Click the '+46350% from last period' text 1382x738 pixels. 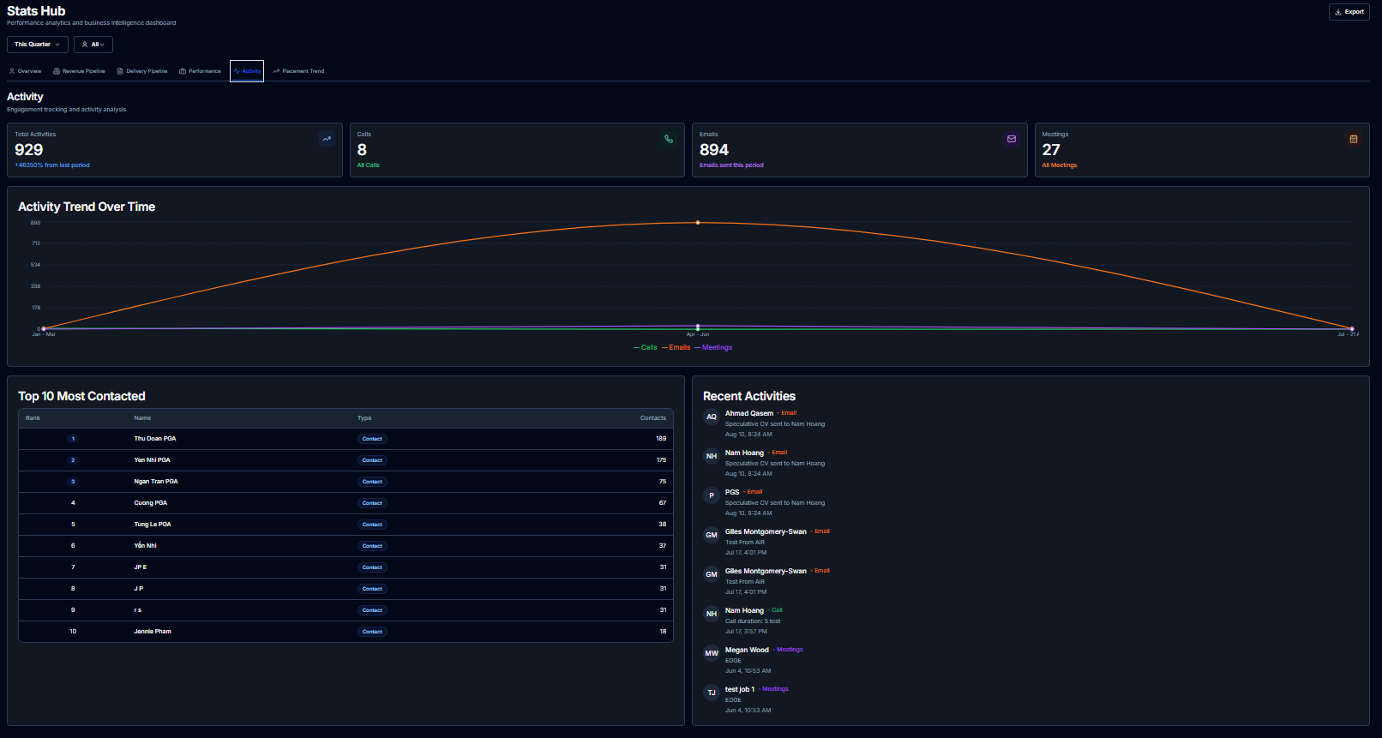pyautogui.click(x=52, y=165)
